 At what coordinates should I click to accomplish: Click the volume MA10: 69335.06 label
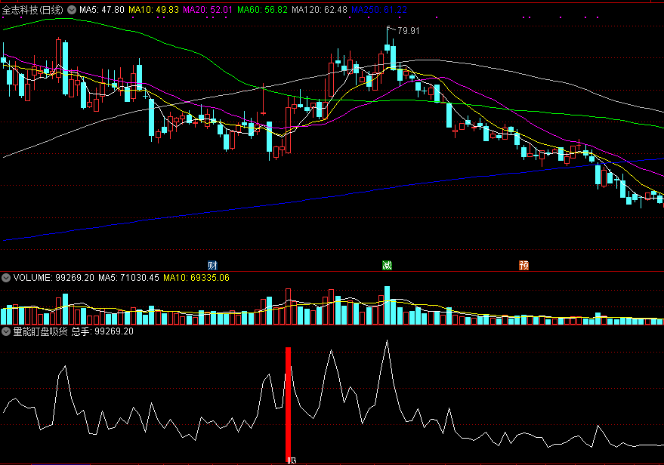click(x=196, y=278)
